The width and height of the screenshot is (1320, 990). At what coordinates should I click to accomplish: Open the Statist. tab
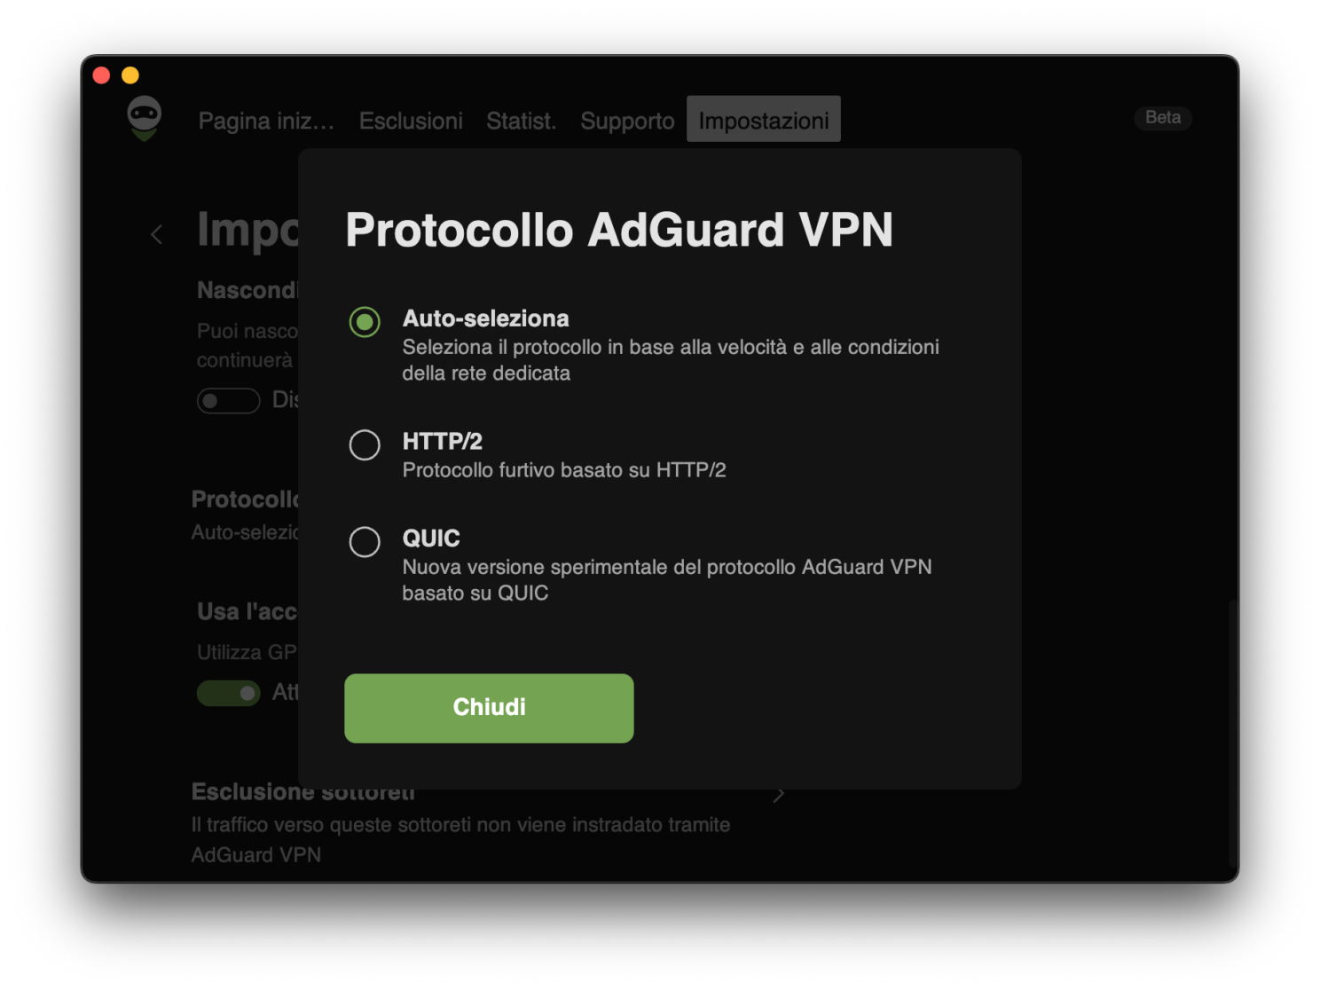(x=521, y=120)
